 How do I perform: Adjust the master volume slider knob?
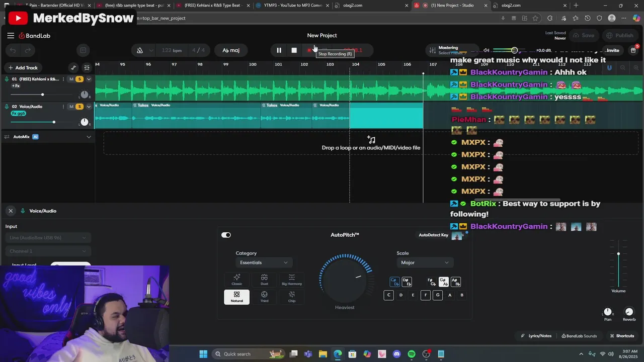click(x=514, y=50)
